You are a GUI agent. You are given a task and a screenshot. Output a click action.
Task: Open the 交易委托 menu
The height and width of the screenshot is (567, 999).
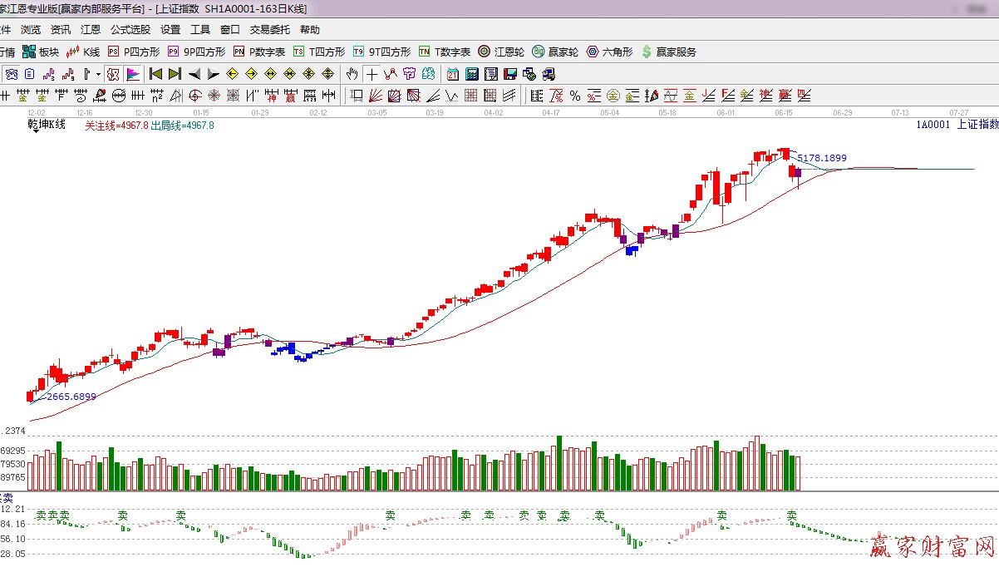[270, 30]
